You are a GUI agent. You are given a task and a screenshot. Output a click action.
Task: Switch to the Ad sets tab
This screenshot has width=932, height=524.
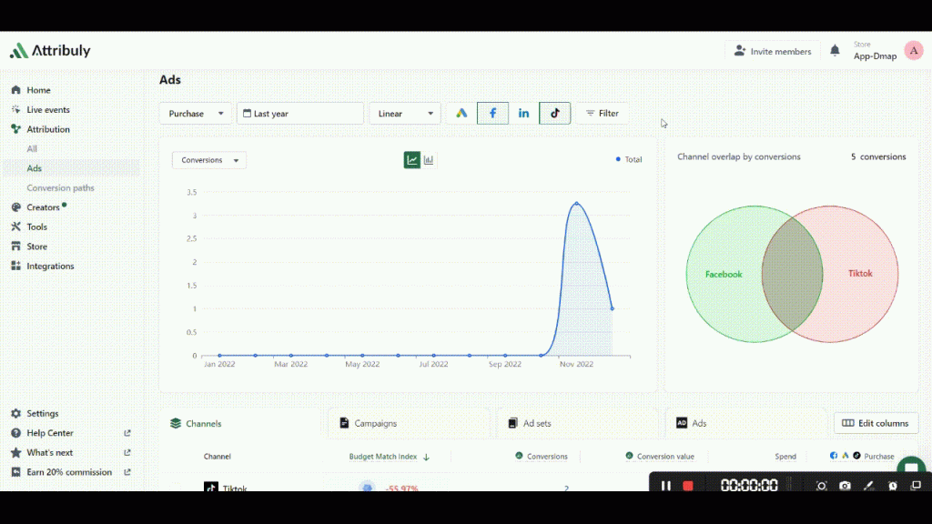click(x=537, y=423)
